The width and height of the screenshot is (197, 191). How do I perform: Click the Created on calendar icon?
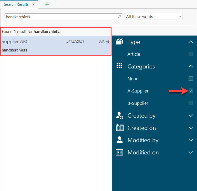tap(120, 128)
